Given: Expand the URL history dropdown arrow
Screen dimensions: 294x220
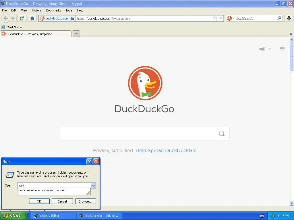Looking at the screenshot, I should pos(221,18).
